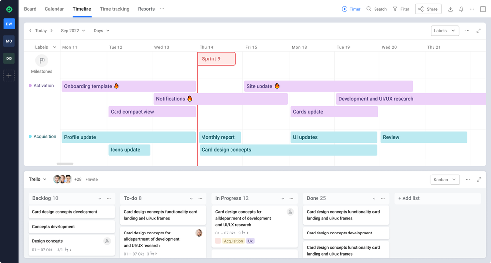Image resolution: width=491 pixels, height=263 pixels.
Task: Click the Activation label color dot
Action: [x=30, y=85]
